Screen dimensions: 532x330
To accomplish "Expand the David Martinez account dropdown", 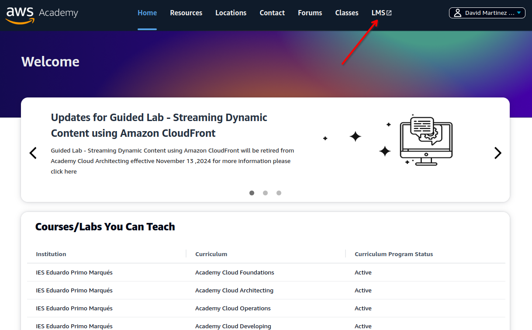I will pos(518,13).
